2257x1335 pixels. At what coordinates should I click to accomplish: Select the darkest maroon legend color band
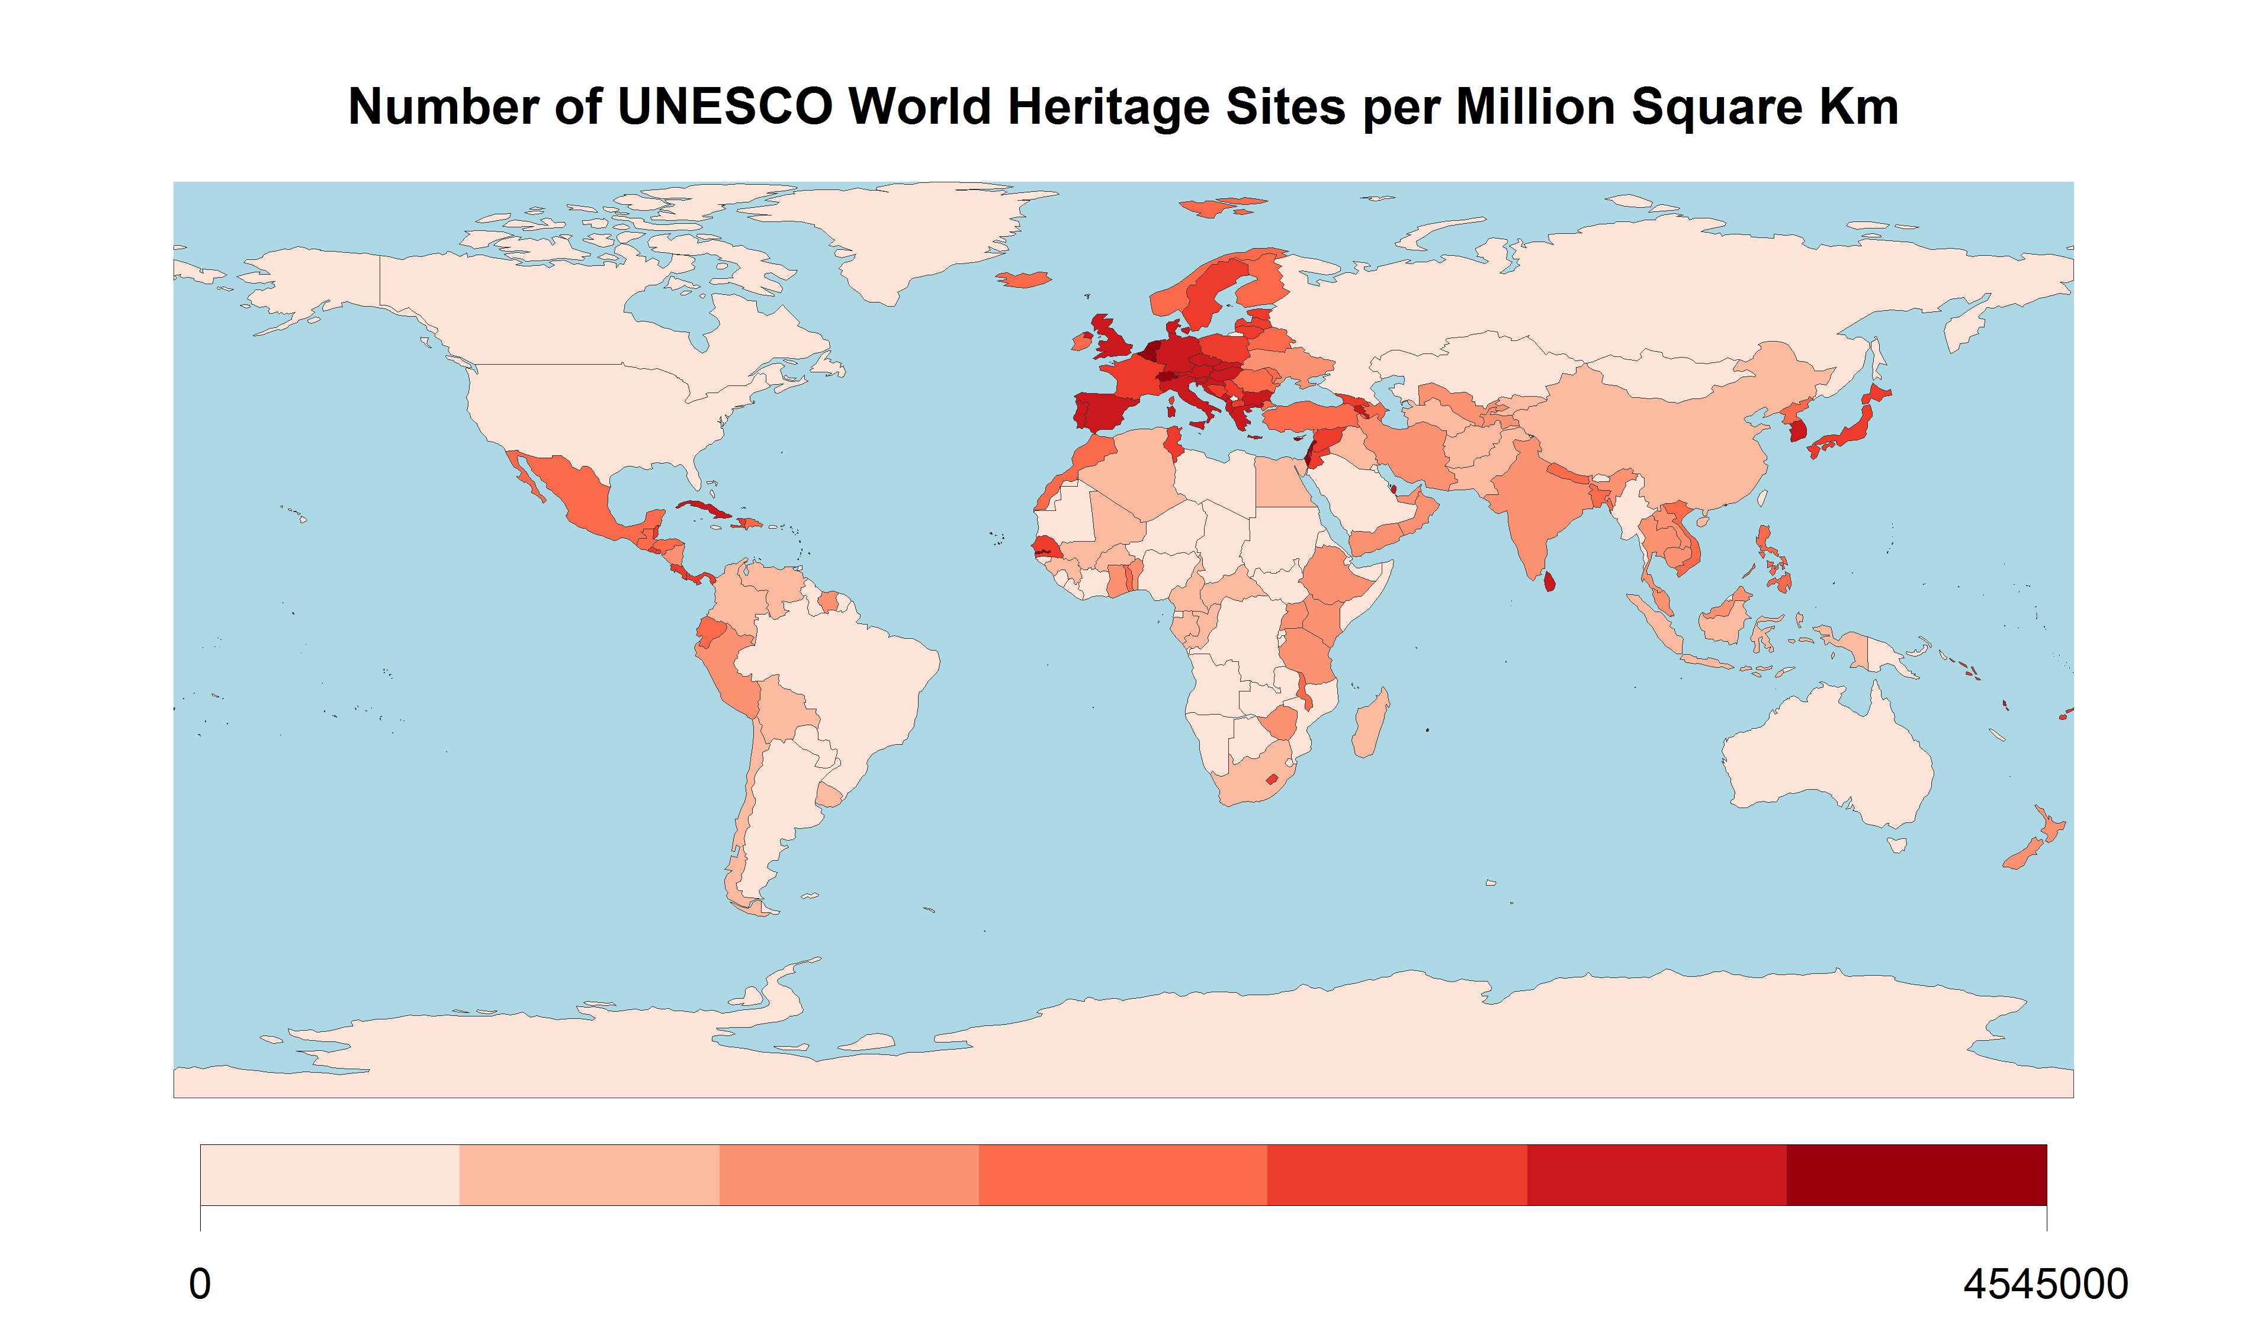pyautogui.click(x=1917, y=1175)
